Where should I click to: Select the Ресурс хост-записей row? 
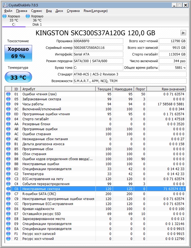click(x=95, y=234)
